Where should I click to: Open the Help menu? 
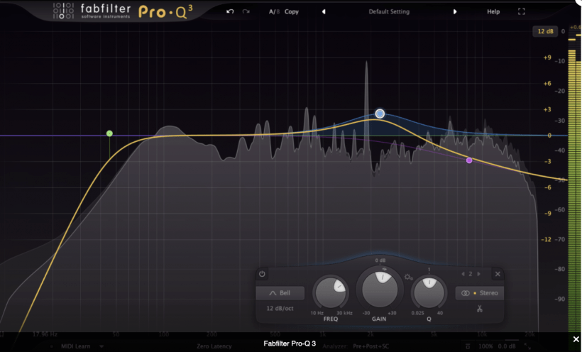[493, 11]
